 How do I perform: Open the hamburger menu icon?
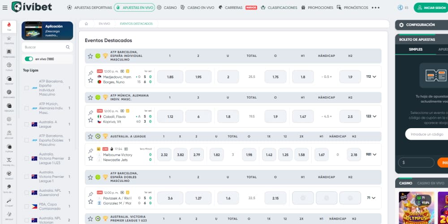tap(5, 8)
